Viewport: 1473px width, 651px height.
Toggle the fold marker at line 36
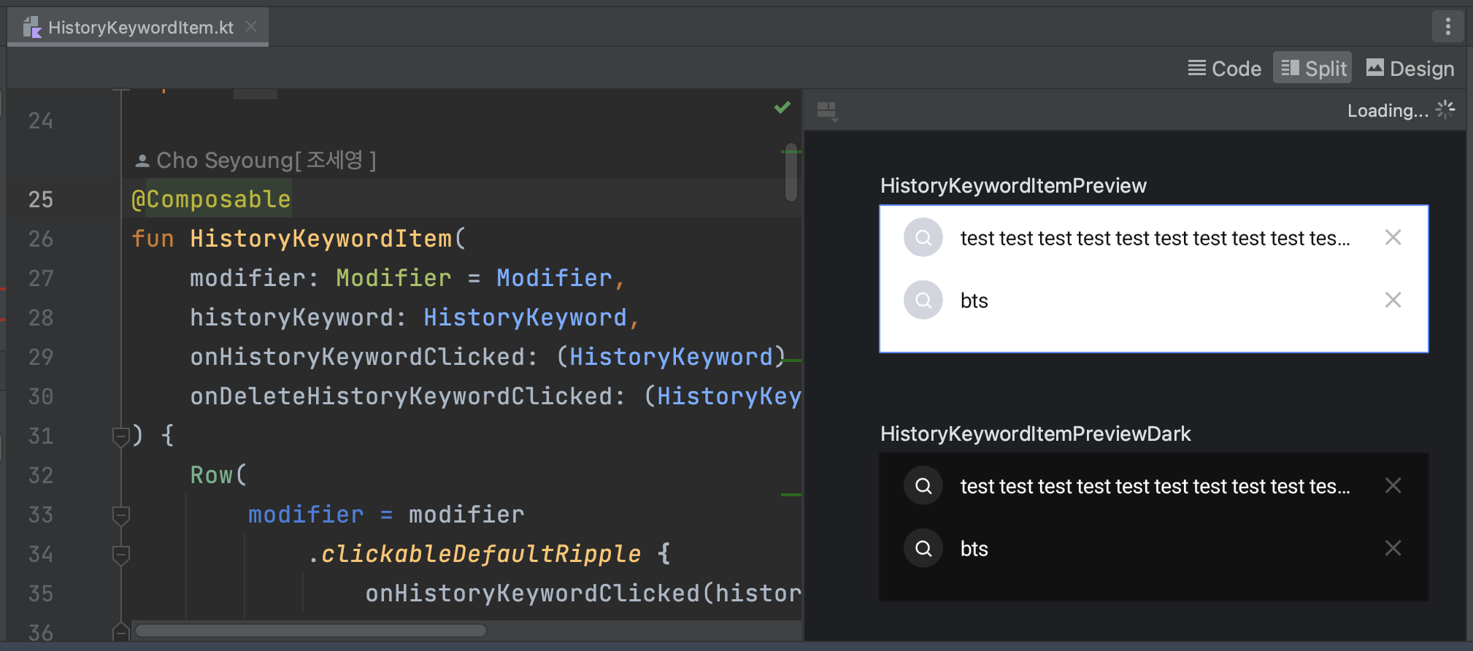click(121, 631)
